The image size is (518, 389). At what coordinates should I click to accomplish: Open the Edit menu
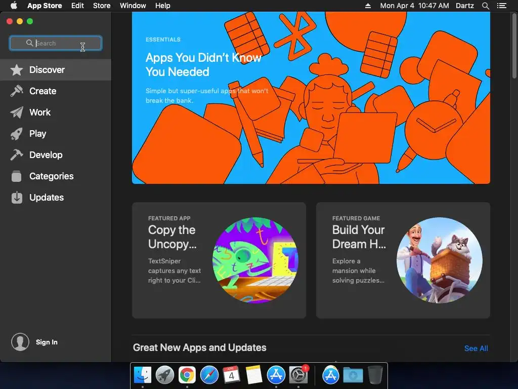coord(77,6)
